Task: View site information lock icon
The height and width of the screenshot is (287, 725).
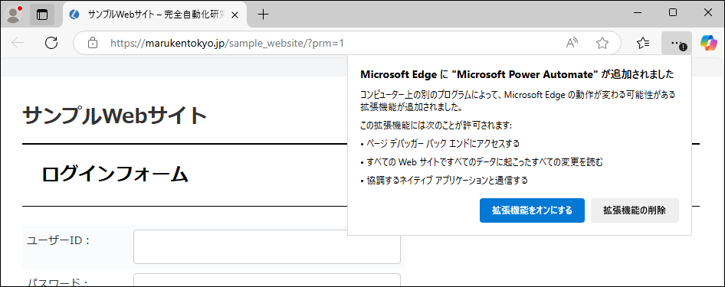Action: click(x=93, y=44)
